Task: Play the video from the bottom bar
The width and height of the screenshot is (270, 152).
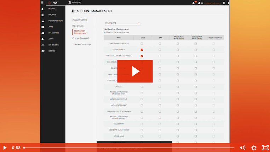Action: [x=5, y=148]
